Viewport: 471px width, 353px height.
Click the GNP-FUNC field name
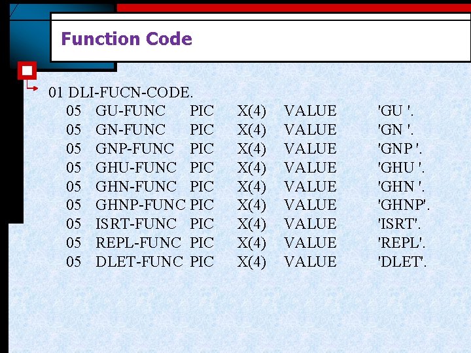coord(135,148)
